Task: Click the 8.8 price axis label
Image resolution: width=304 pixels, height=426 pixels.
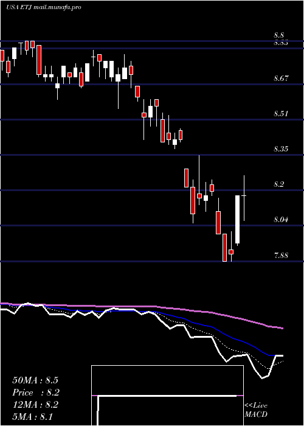Action: pos(278,35)
